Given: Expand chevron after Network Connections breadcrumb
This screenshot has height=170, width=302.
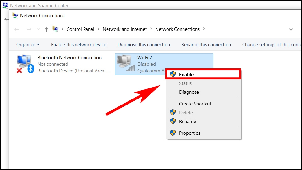Looking at the screenshot, I should pyautogui.click(x=204, y=29).
